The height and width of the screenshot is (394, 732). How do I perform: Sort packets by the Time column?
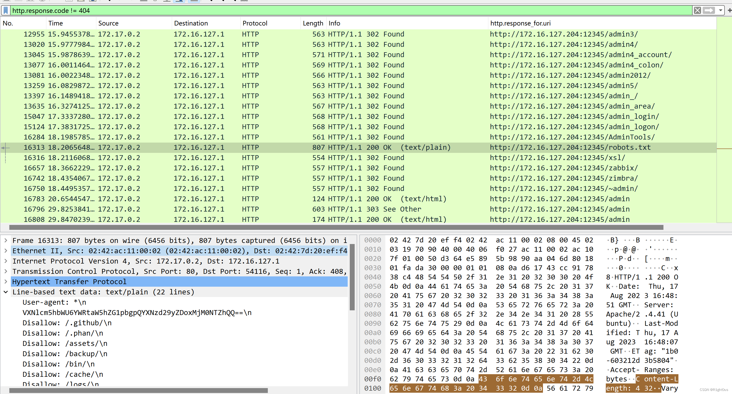[71, 23]
